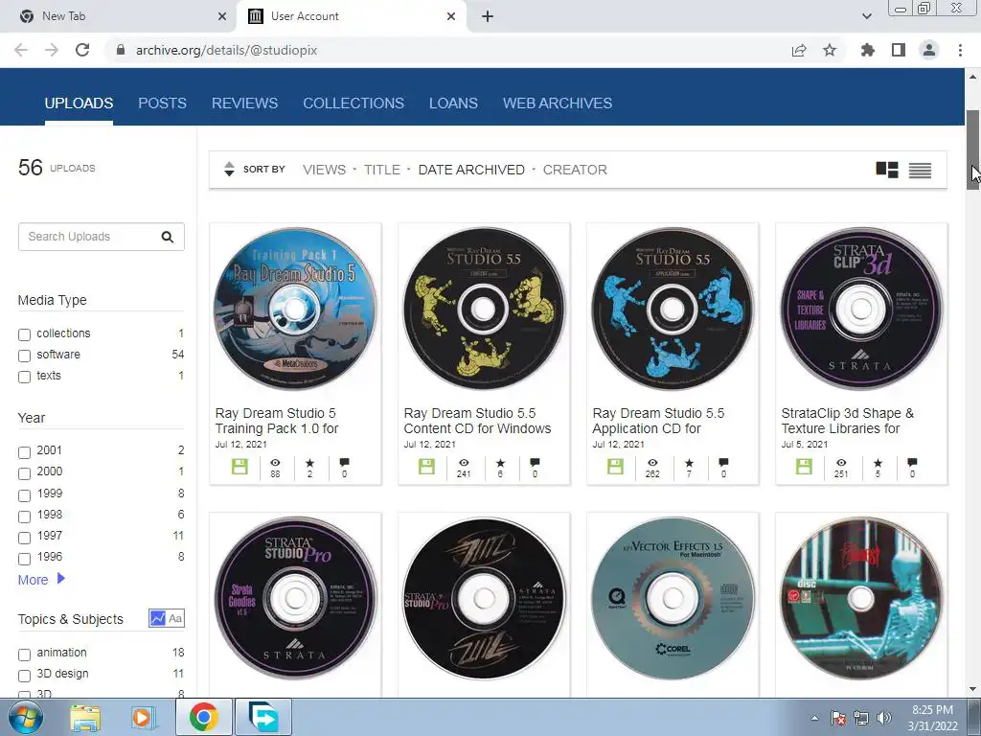981x736 pixels.
Task: Filter by year 2001
Action: pos(24,452)
